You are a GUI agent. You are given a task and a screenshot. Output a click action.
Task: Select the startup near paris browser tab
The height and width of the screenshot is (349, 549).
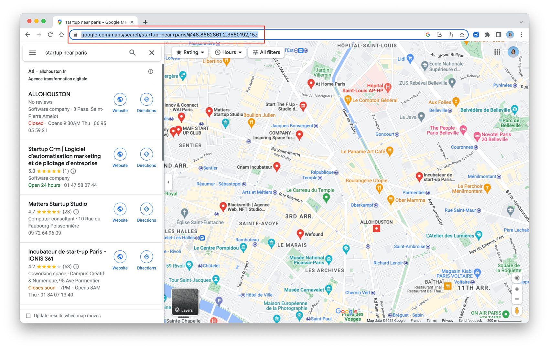[x=95, y=22]
